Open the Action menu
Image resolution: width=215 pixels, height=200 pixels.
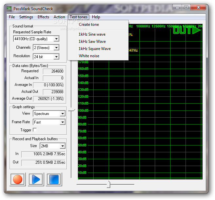pyautogui.click(x=59, y=17)
